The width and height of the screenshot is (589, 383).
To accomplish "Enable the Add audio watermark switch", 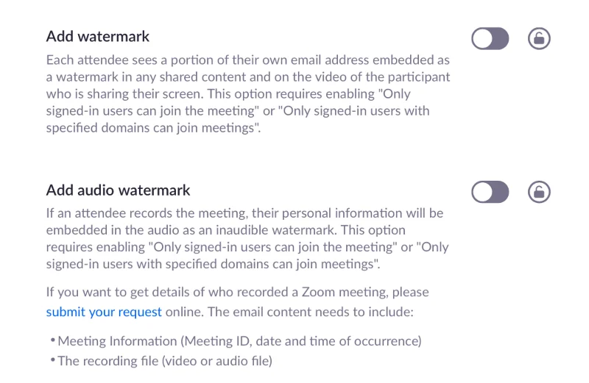I will pos(490,193).
